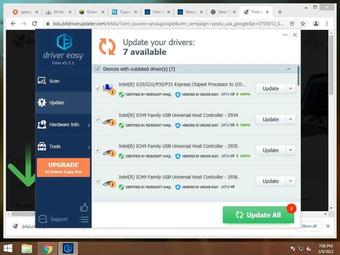Click the thumbs-up like icon
This screenshot has width=340, height=255.
pos(84,207)
